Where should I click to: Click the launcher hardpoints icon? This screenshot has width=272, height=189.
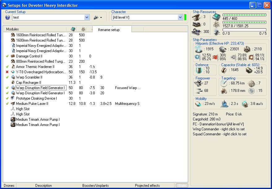(x=196, y=24)
